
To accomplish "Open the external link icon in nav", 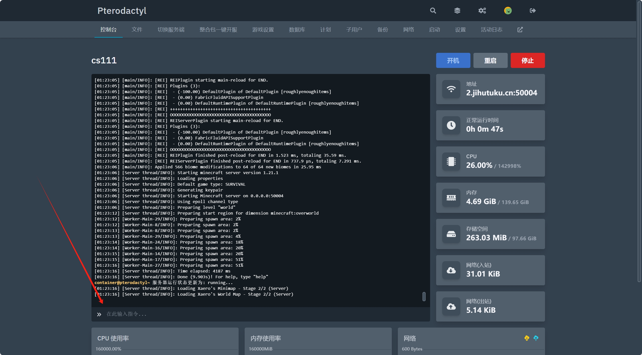I will [x=520, y=30].
